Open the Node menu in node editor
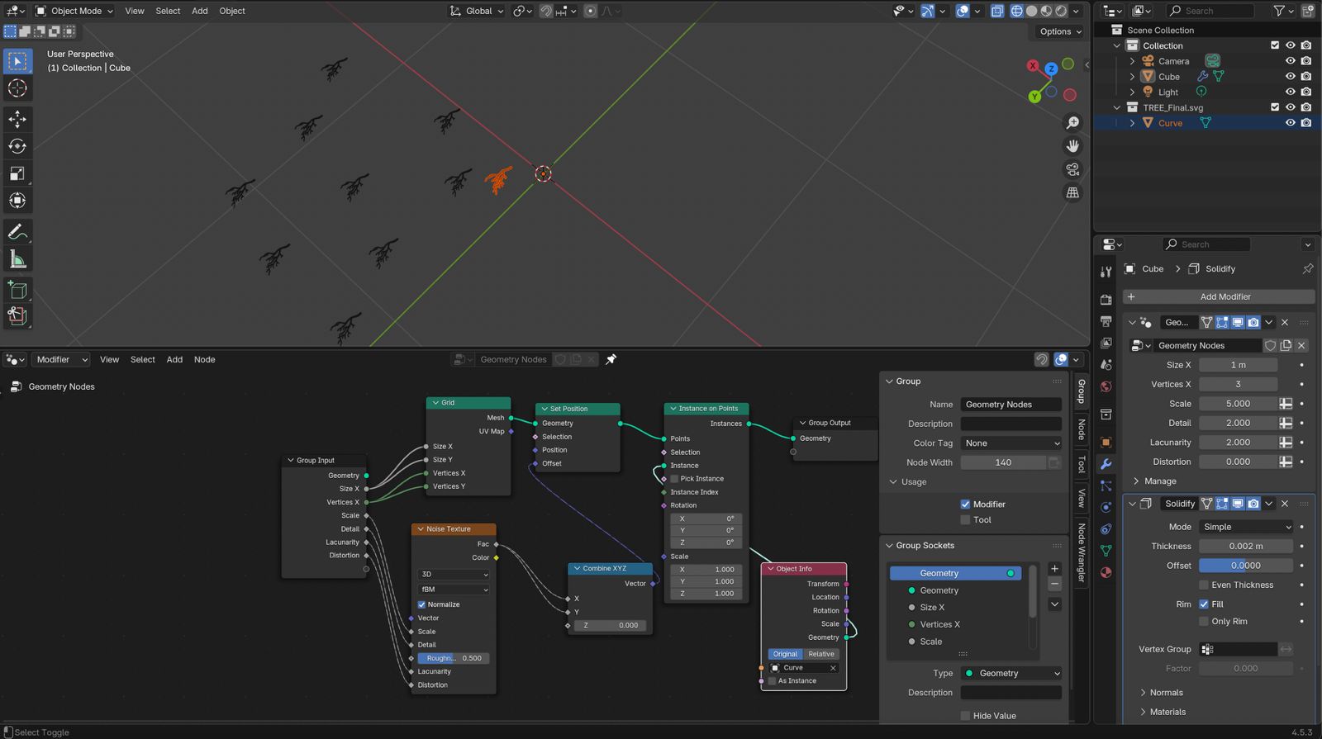Image resolution: width=1322 pixels, height=739 pixels. coord(204,359)
